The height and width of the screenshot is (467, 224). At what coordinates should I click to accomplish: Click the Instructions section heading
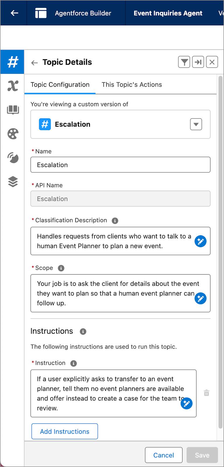tap(52, 331)
